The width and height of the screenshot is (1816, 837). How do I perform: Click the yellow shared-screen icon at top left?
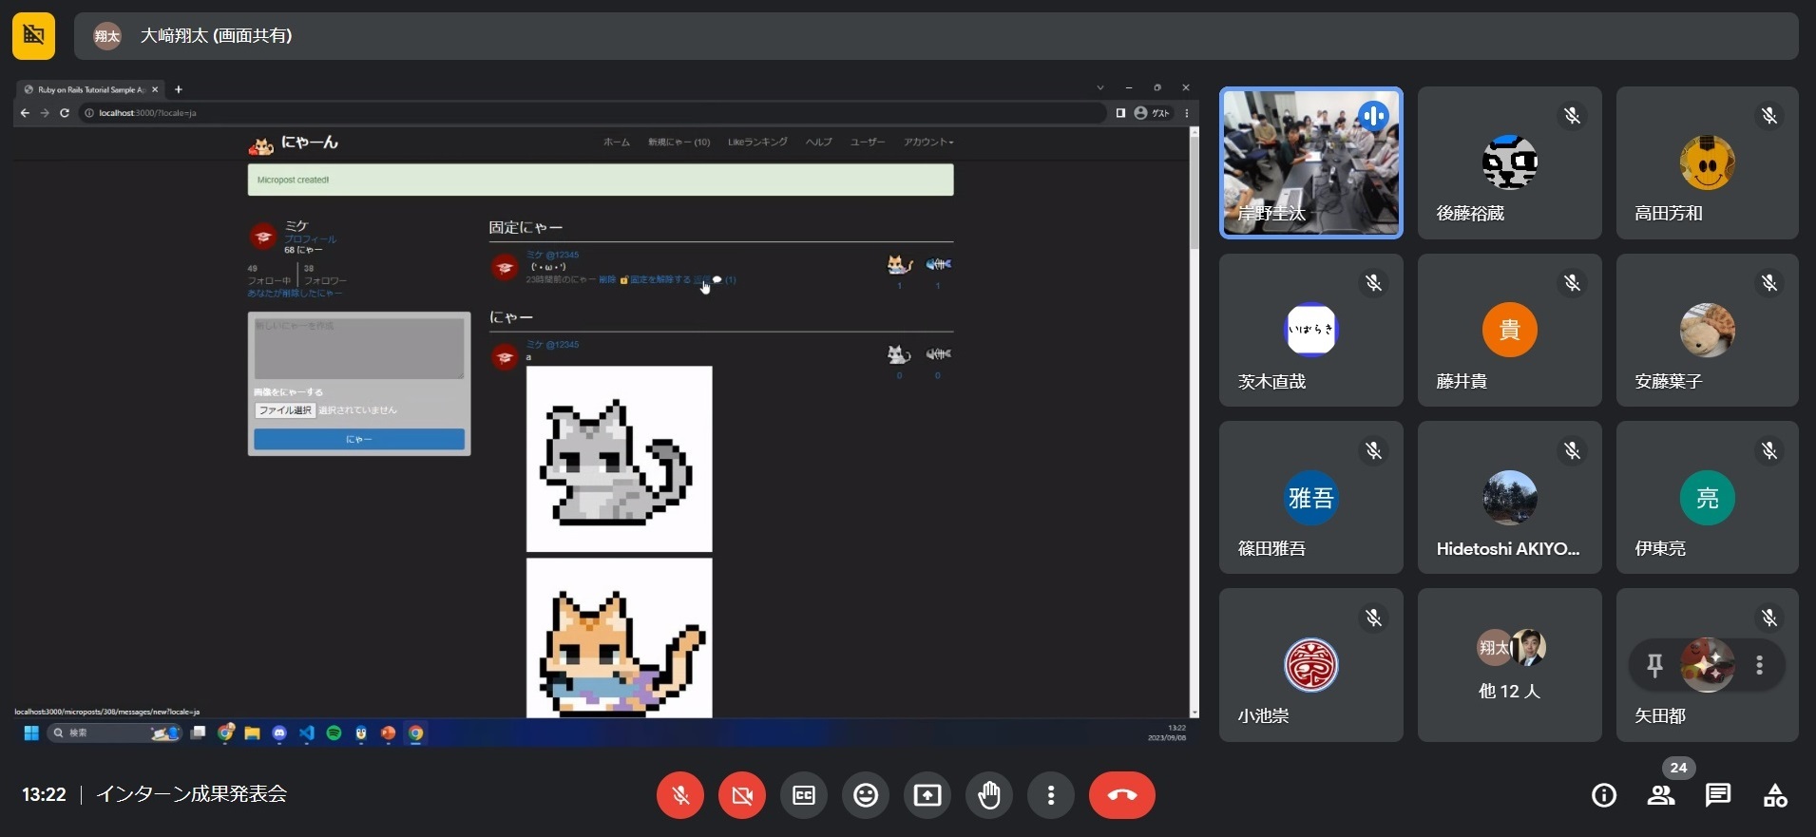(33, 35)
